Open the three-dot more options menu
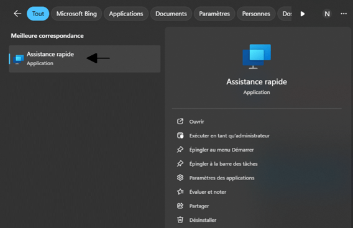The image size is (353, 228). pos(344,14)
